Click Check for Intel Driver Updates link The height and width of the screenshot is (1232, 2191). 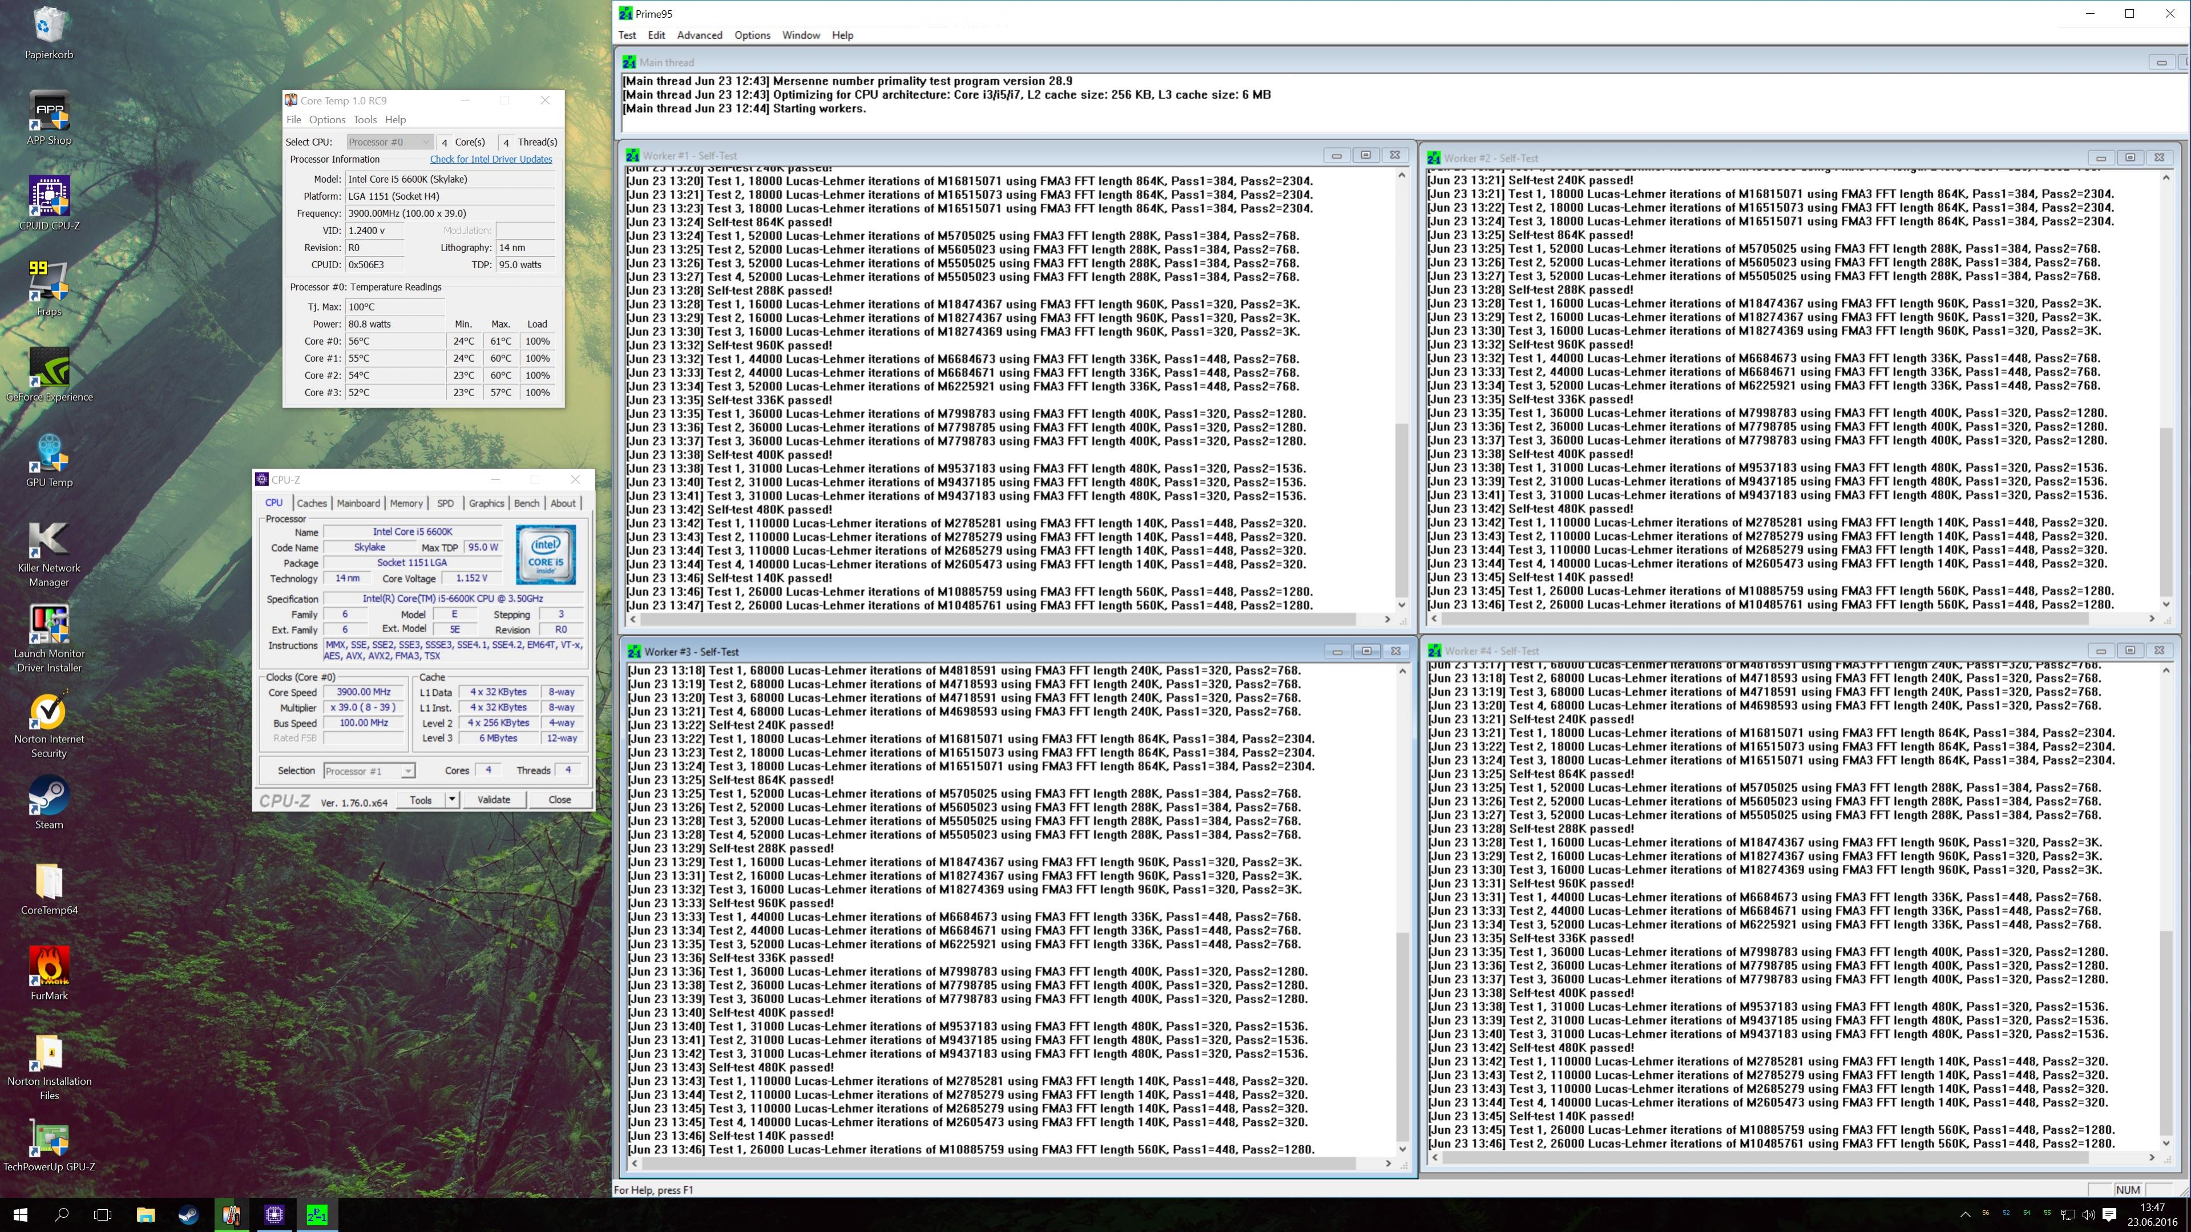coord(491,159)
